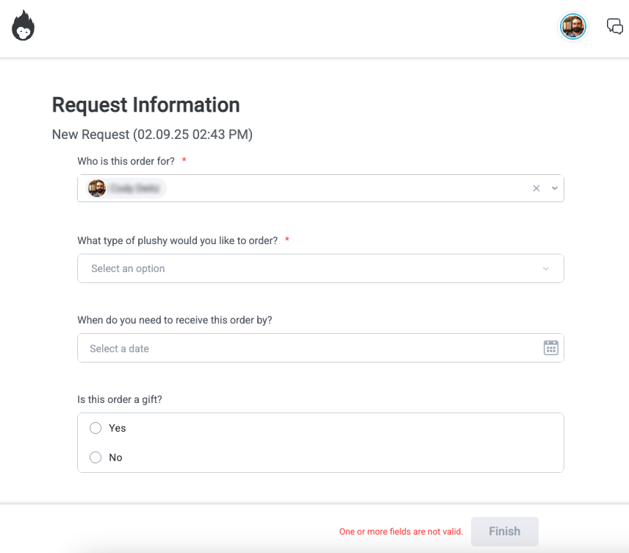The height and width of the screenshot is (553, 629).
Task: Click the 'What type of plushy' question label
Action: [x=177, y=240]
